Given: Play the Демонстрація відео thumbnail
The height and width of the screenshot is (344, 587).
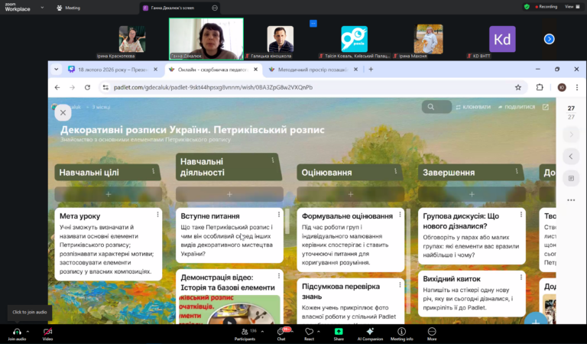Looking at the screenshot, I should [229, 320].
